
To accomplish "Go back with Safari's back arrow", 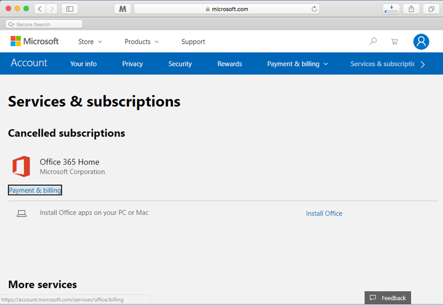I will [40, 9].
